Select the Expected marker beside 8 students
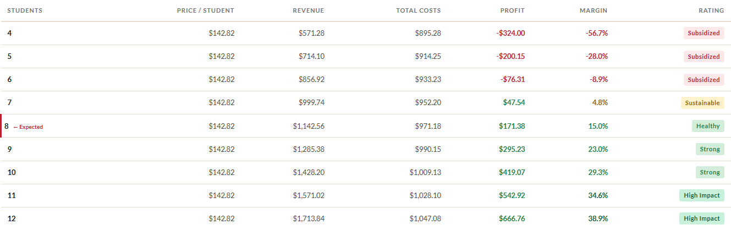This screenshot has height=230, width=731. [x=28, y=127]
